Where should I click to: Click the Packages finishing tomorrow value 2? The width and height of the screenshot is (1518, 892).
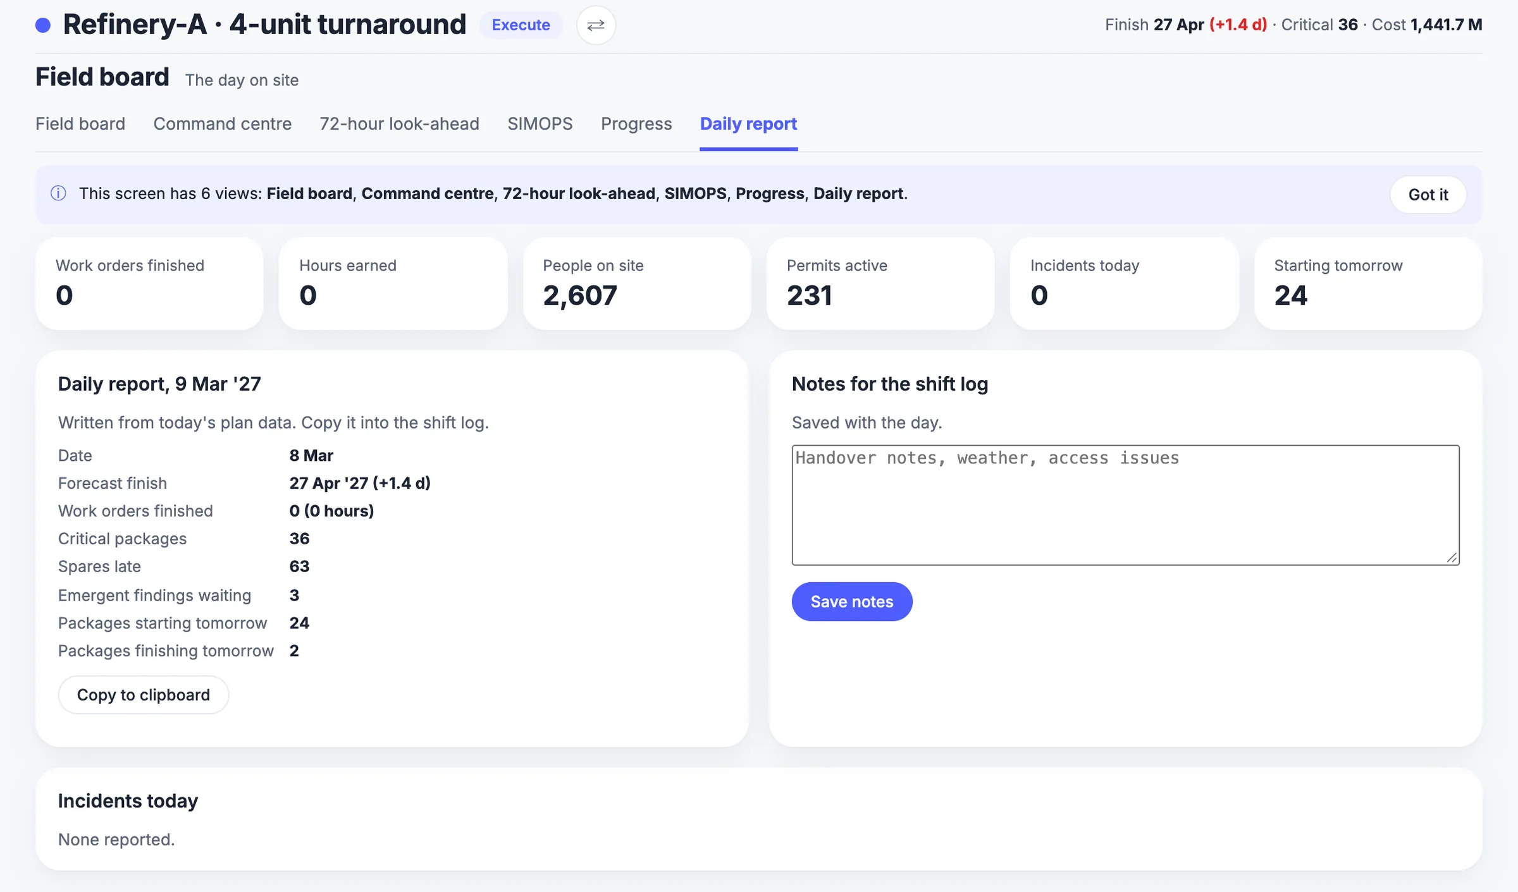click(294, 651)
